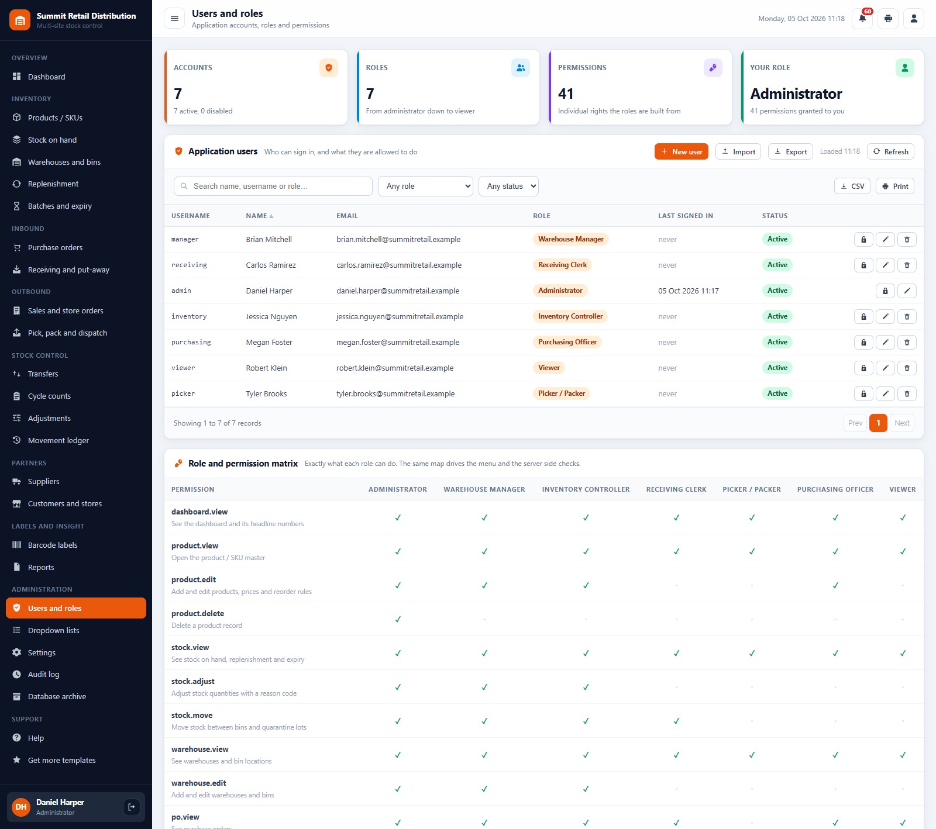Edit the Daniel Harper account with pencil icon
Screen dimensions: 936x829
[x=907, y=291]
